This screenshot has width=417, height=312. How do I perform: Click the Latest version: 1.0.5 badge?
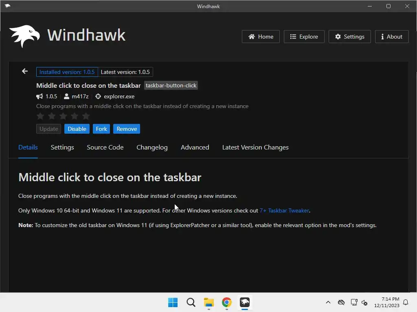tap(125, 72)
